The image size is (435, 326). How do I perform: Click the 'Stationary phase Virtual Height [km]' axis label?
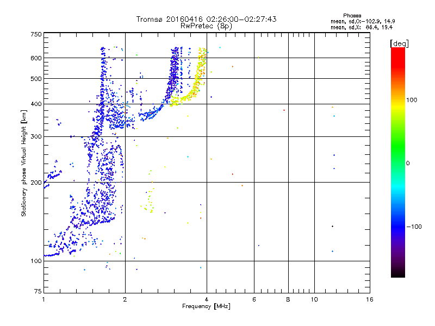coord(24,164)
